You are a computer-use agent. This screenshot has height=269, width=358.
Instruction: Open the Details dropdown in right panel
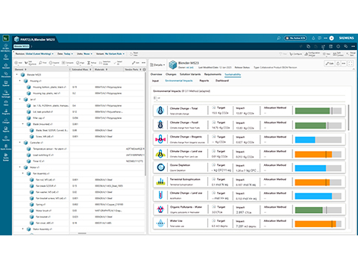[157, 65]
